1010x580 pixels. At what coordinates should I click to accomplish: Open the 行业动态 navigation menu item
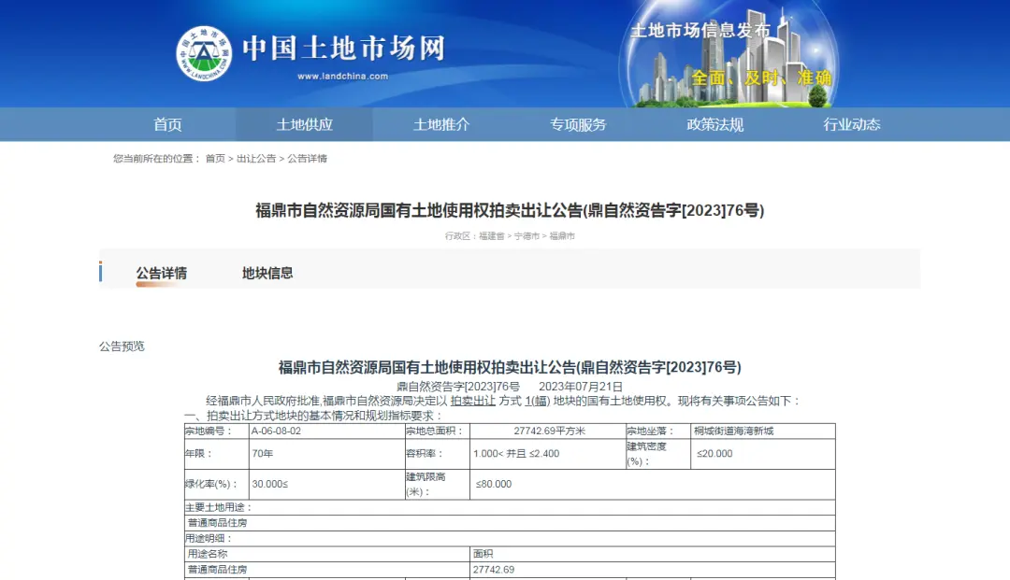click(852, 124)
